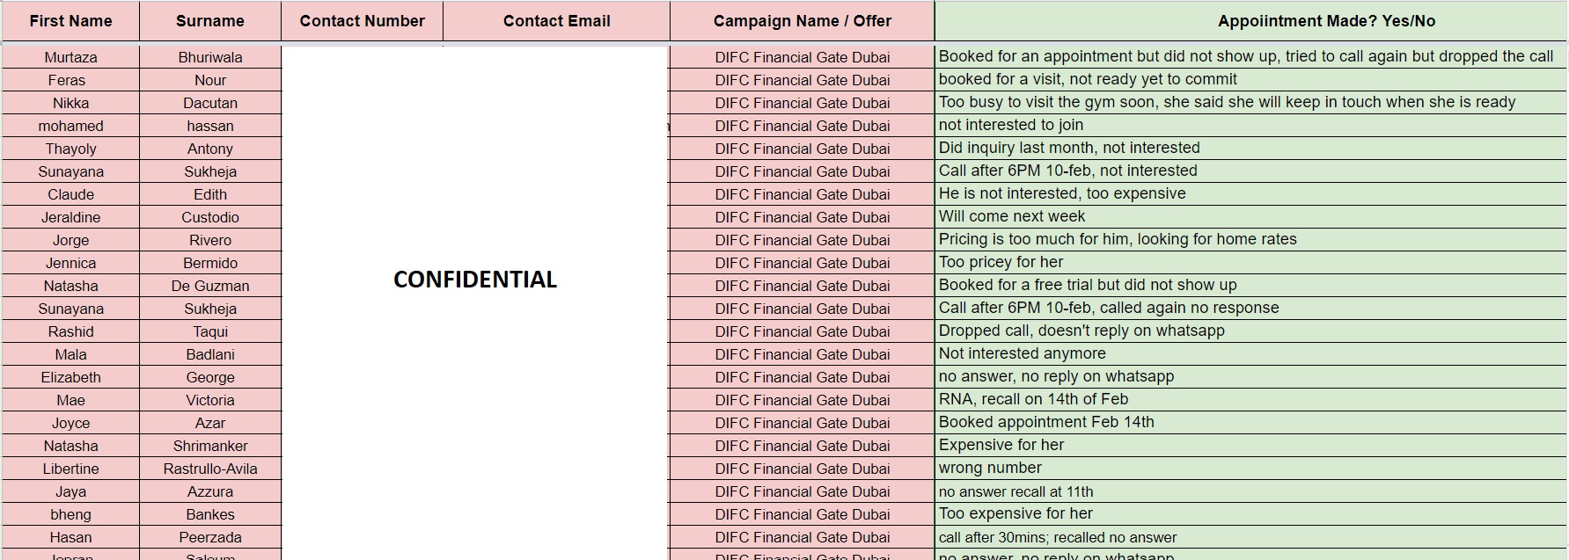1569x560 pixels.
Task: Select the 'wrong number' note cell
Action: [990, 469]
